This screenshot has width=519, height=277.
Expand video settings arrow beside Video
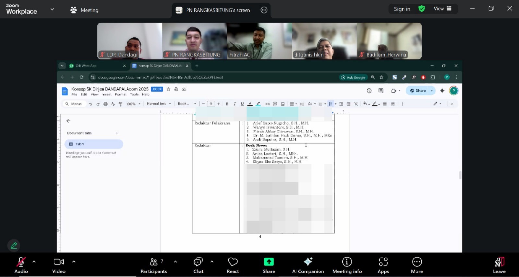(74, 261)
